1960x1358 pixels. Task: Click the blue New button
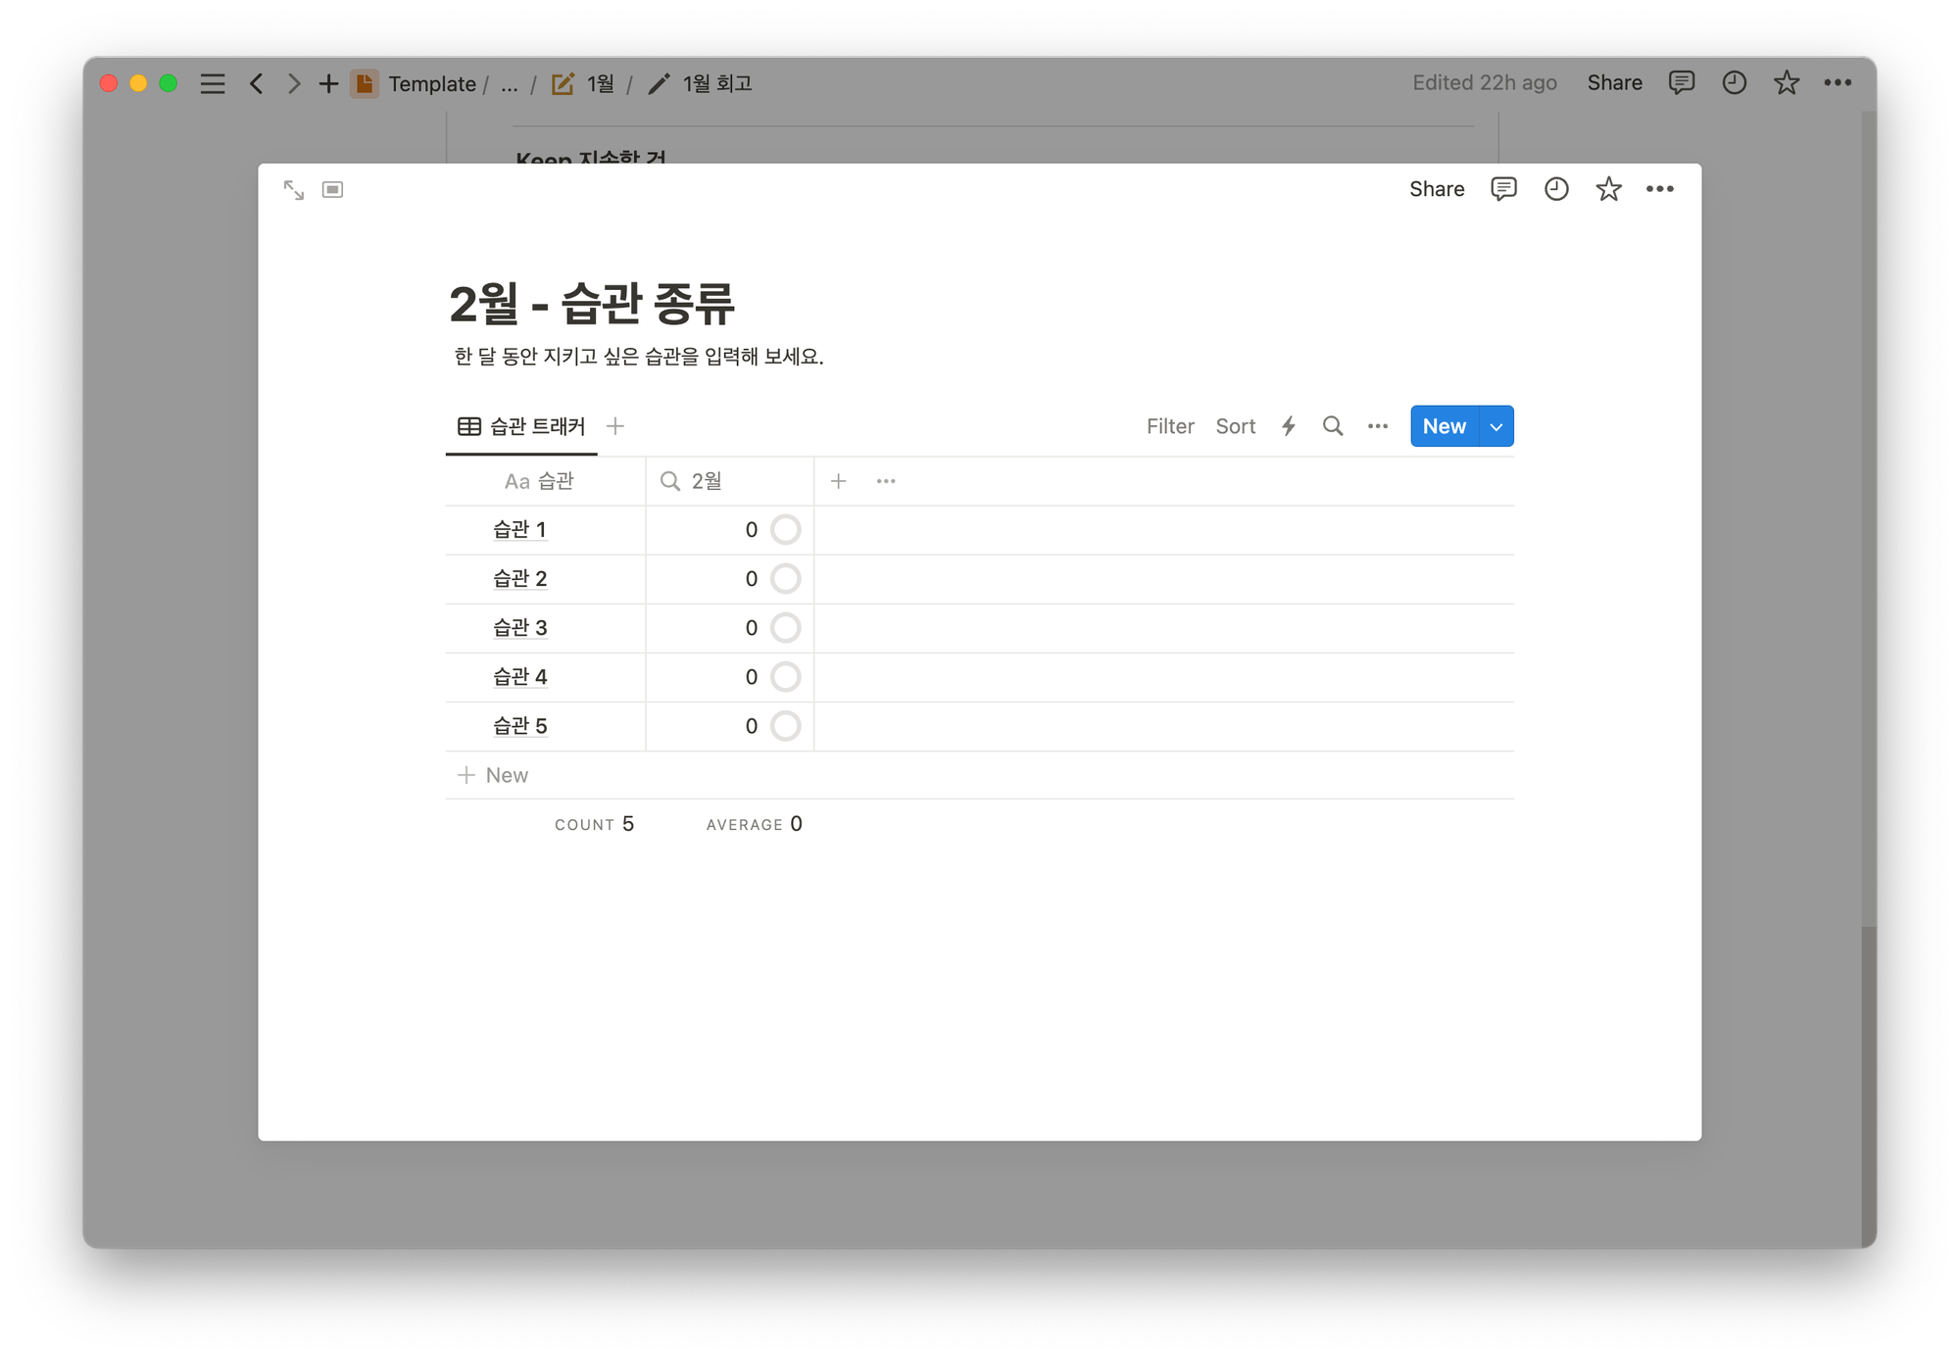tap(1444, 426)
